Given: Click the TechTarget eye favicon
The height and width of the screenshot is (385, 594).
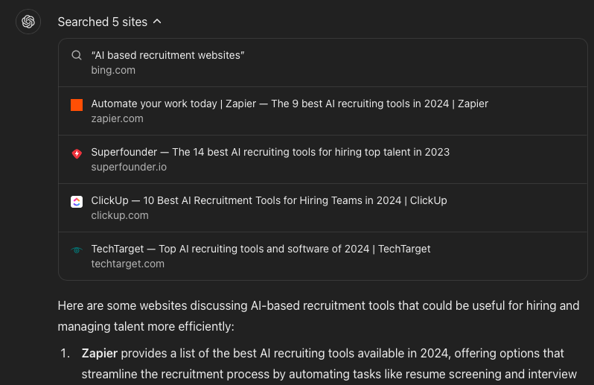Looking at the screenshot, I should coord(77,250).
